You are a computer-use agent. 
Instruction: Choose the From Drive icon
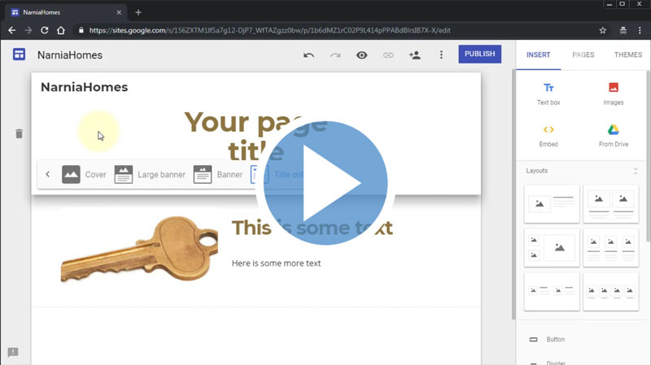[613, 135]
